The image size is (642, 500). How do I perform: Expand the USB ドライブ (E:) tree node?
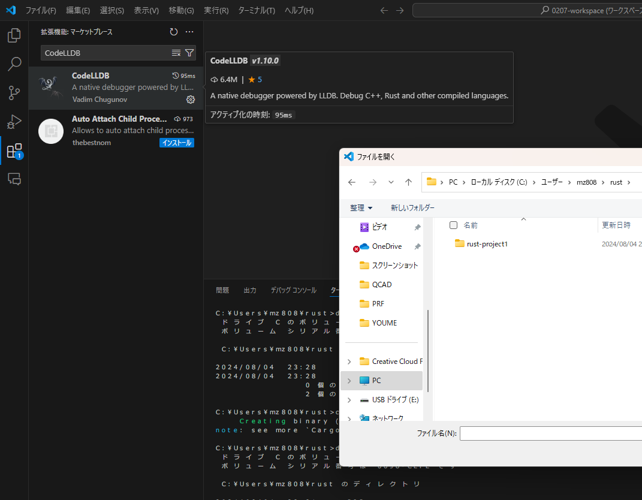point(349,400)
